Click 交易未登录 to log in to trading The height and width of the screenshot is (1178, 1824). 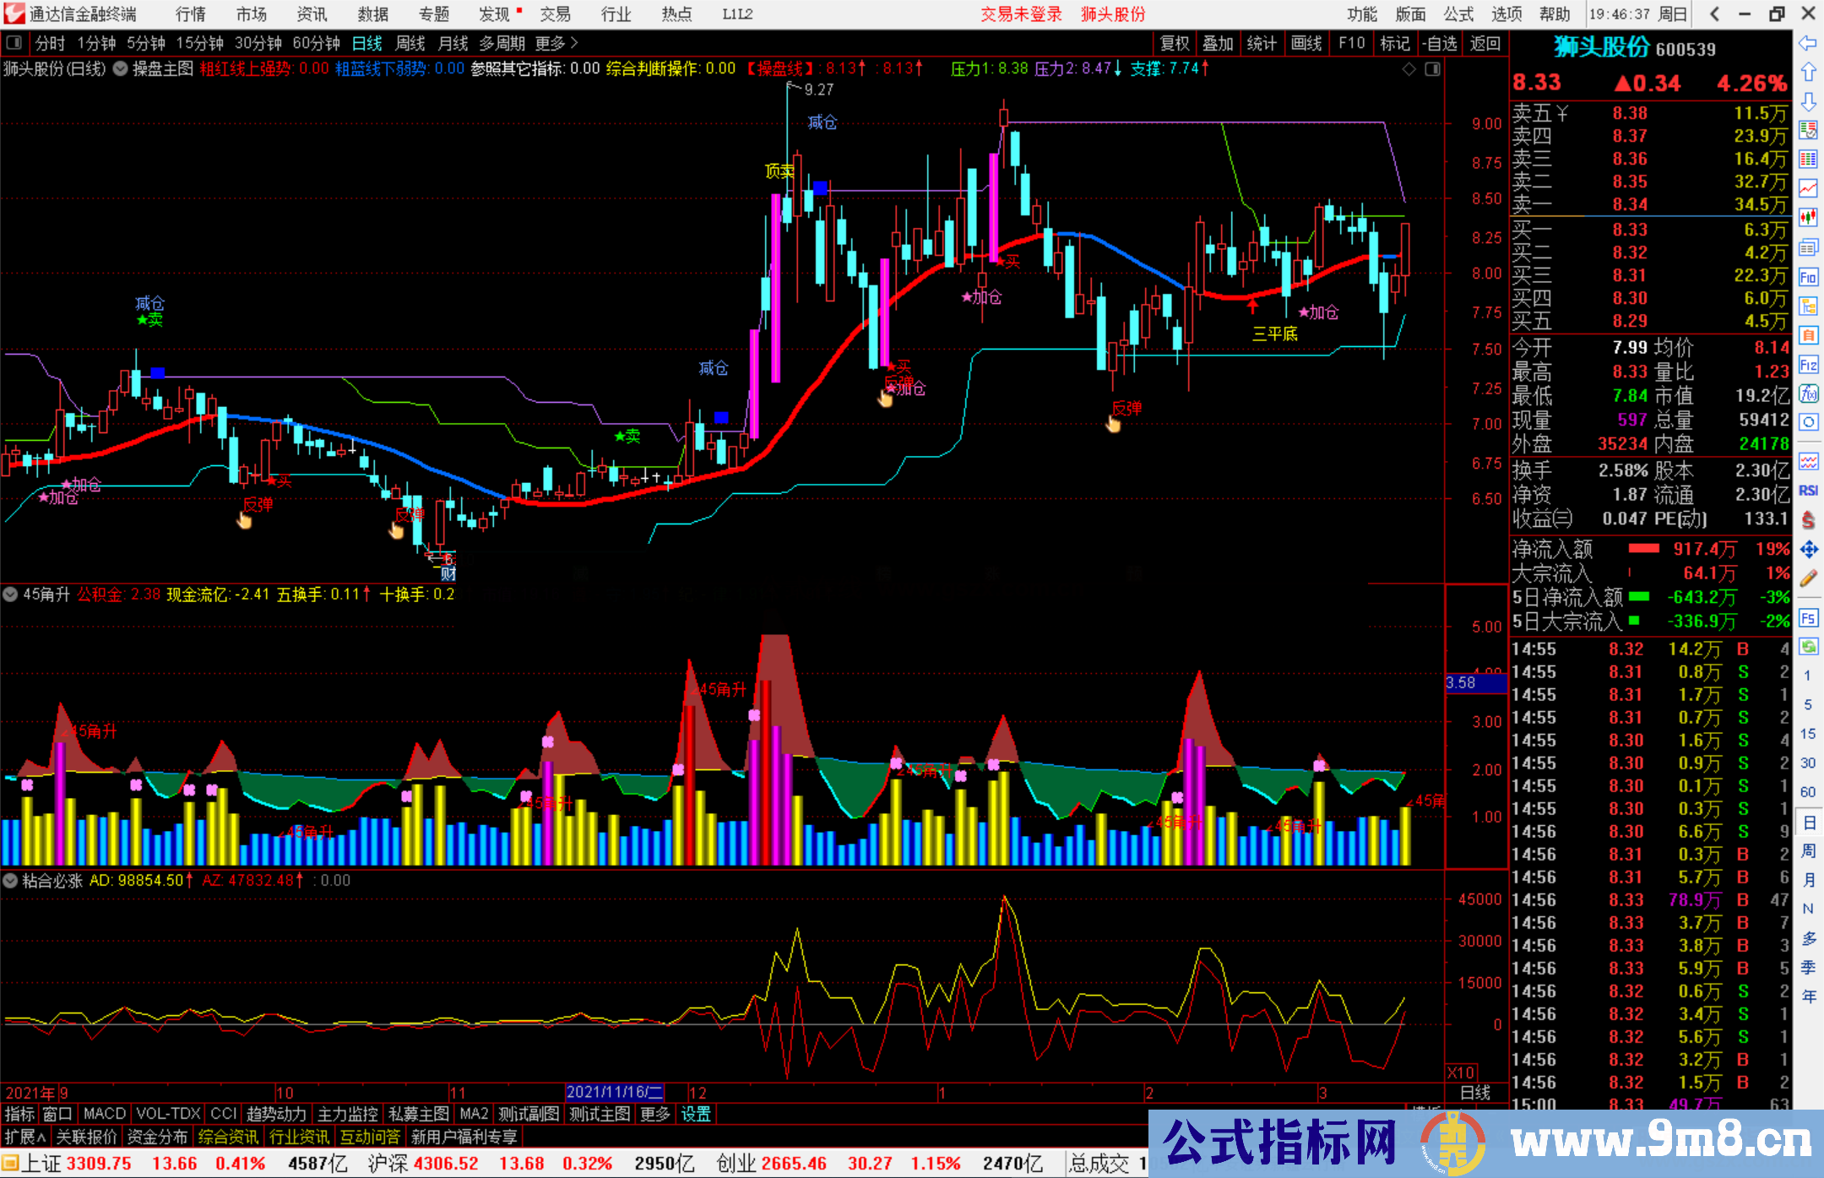click(x=1021, y=14)
